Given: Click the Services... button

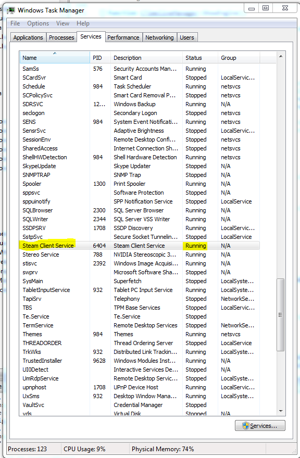Looking at the screenshot, I should click(x=260, y=426).
